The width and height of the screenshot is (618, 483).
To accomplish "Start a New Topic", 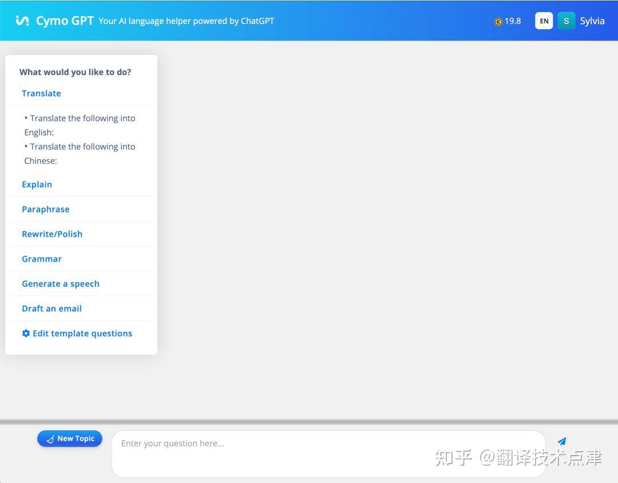I will pos(70,438).
